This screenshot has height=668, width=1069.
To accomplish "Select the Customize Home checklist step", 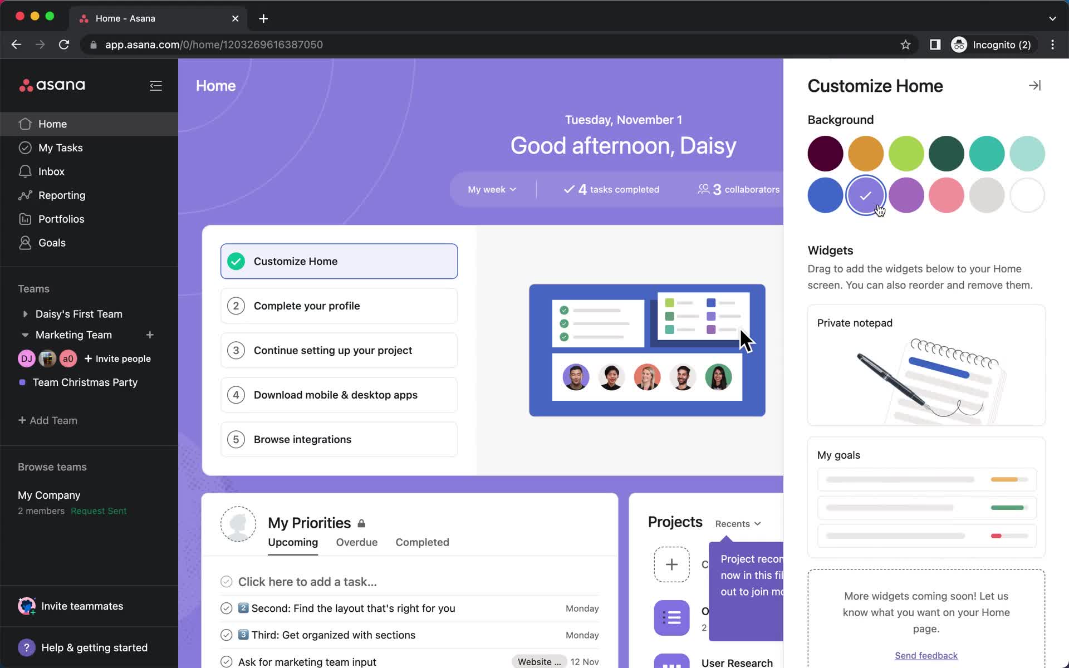I will 339,261.
